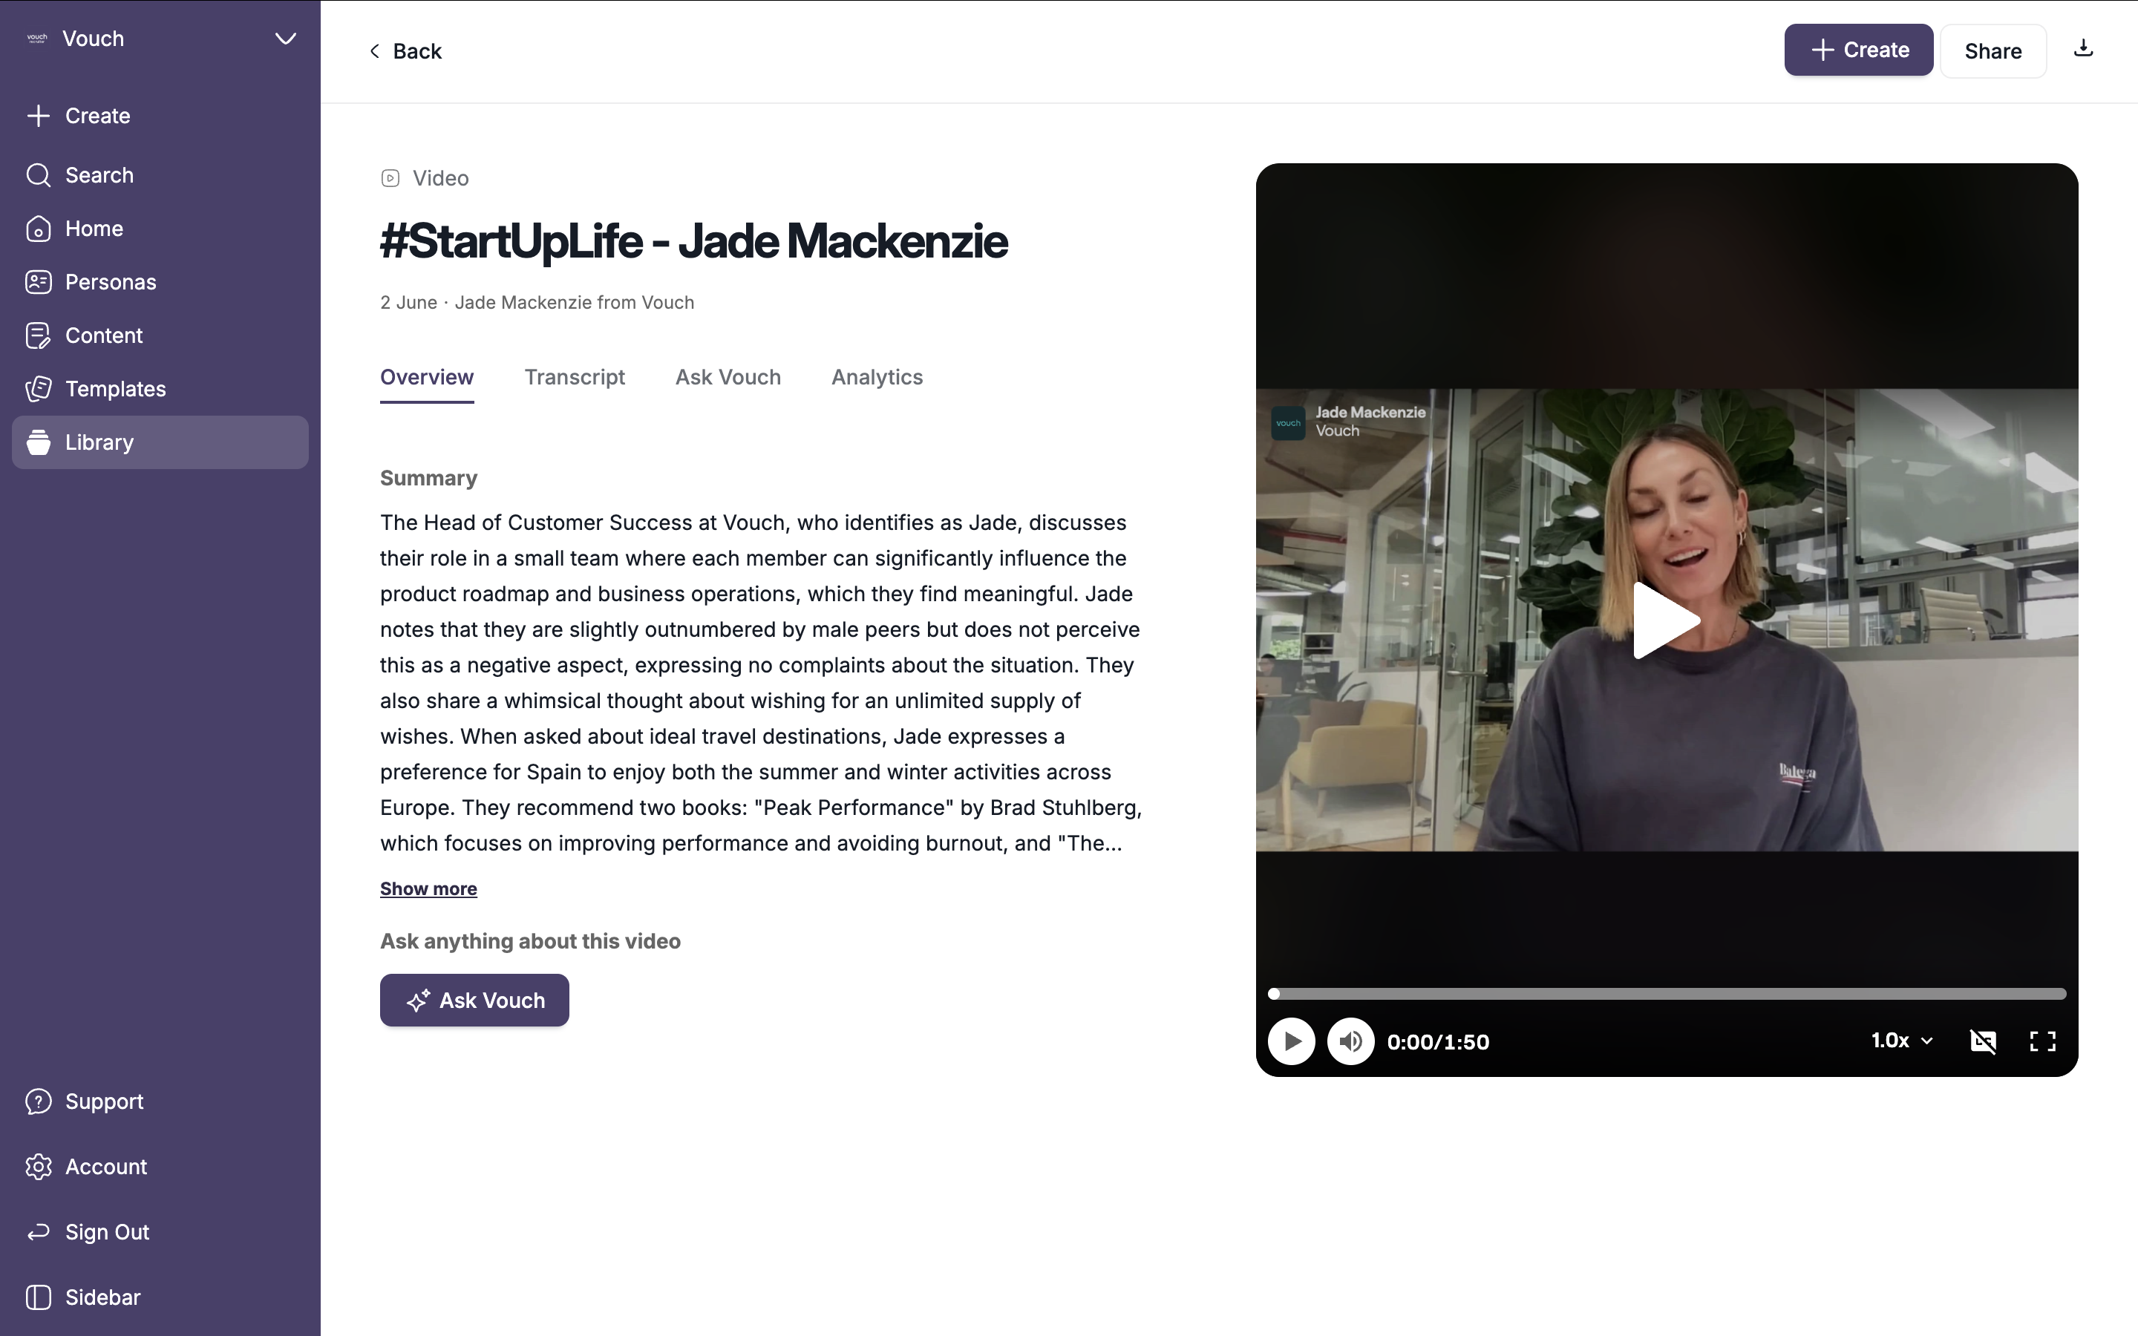Open the Content section icon
This screenshot has height=1336, width=2138.
38,335
